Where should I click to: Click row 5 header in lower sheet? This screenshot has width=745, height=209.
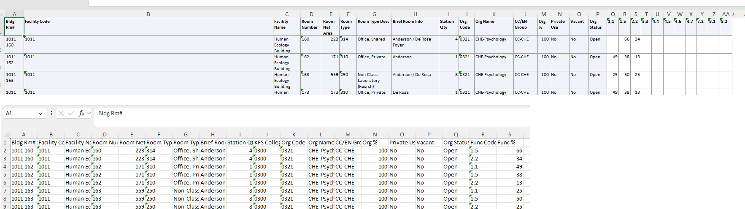point(5,175)
